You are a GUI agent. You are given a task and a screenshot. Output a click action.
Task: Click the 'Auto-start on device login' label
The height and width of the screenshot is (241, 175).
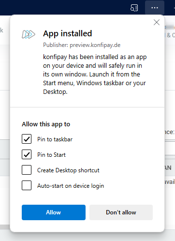pyautogui.click(x=71, y=186)
